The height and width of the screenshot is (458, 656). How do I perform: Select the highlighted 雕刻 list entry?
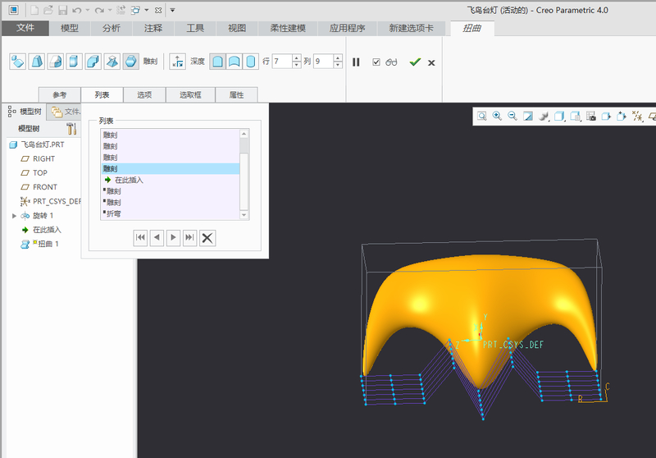(x=171, y=169)
